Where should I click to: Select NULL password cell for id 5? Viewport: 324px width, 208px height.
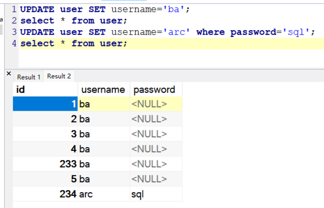coord(156,179)
